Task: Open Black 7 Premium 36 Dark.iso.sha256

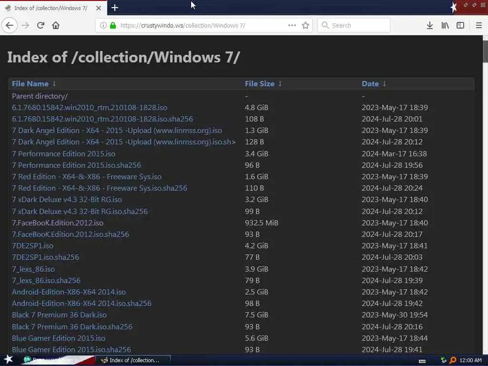Action: tap(72, 327)
